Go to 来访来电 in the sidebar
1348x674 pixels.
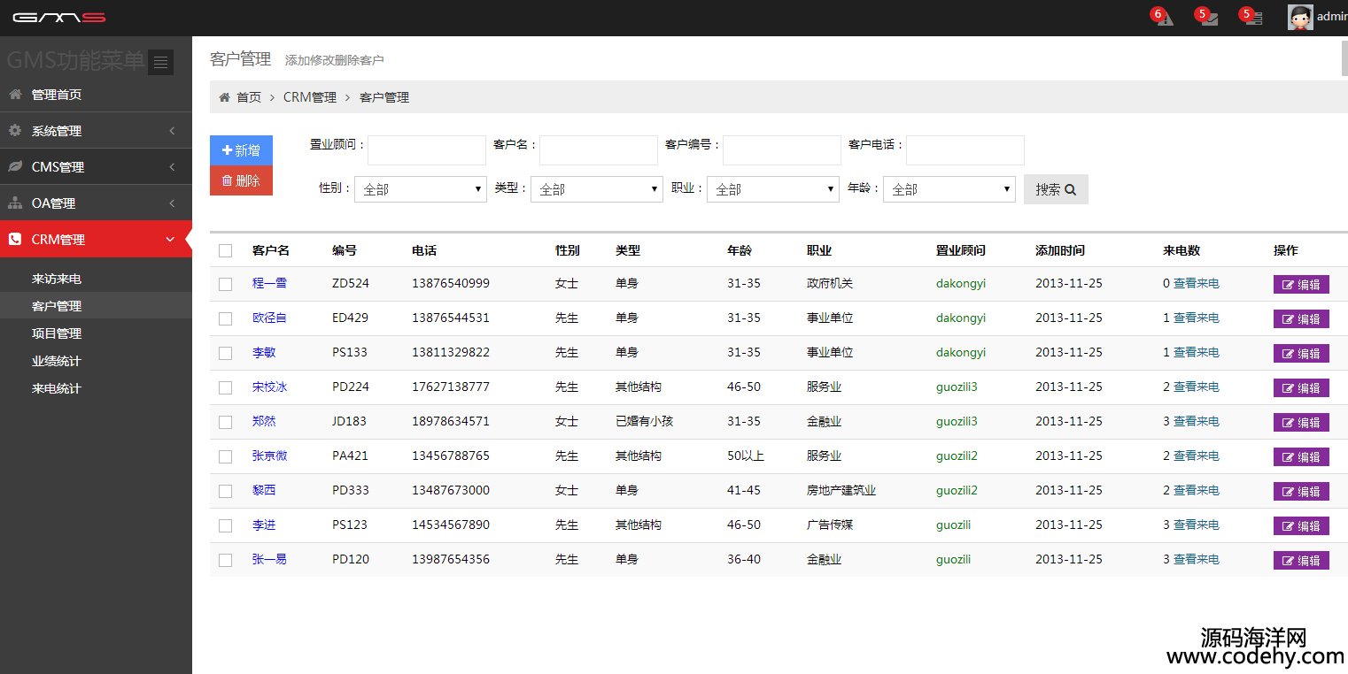click(x=57, y=279)
